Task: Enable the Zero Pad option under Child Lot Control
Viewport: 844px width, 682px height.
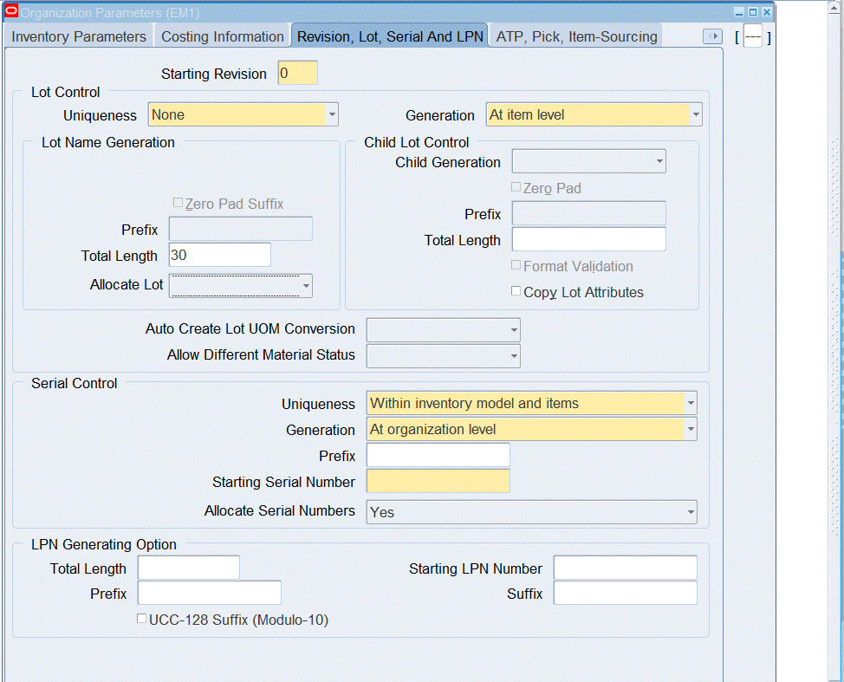Action: pos(516,187)
